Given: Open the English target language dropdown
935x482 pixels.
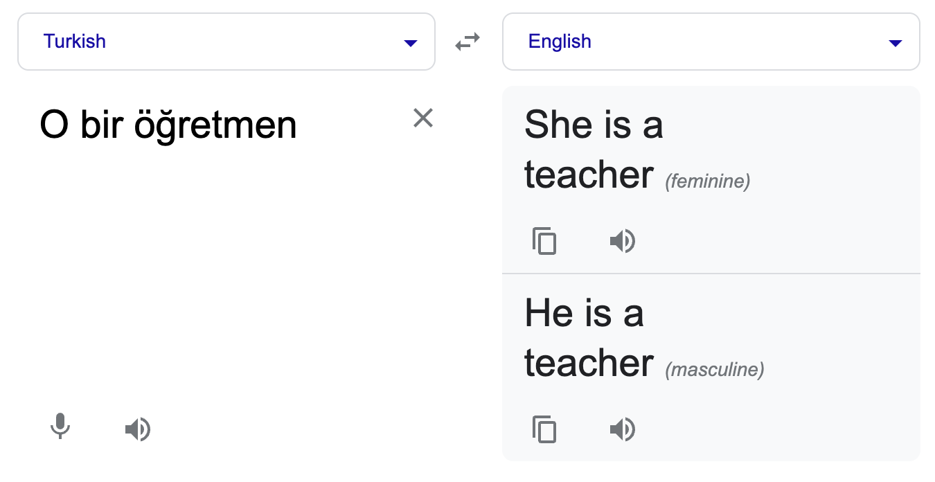Looking at the screenshot, I should (x=711, y=42).
